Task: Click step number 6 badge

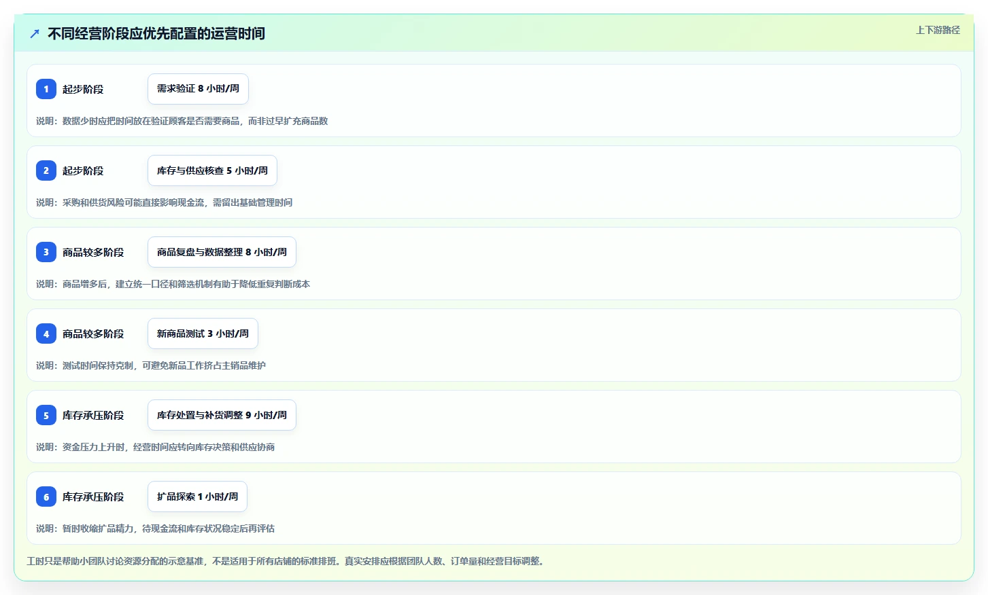Action: click(x=46, y=497)
